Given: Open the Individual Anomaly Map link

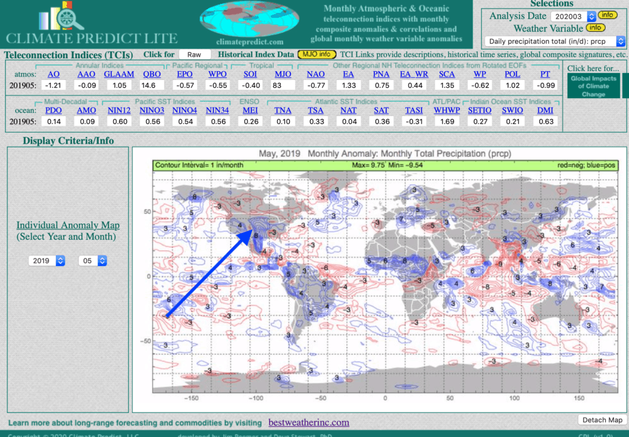Looking at the screenshot, I should pyautogui.click(x=68, y=225).
